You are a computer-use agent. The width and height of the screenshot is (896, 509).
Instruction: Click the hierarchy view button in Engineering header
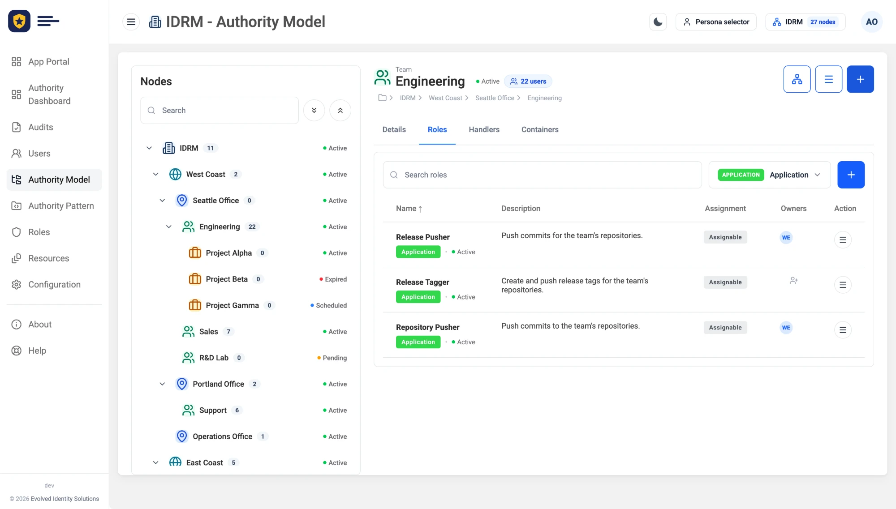coord(797,79)
